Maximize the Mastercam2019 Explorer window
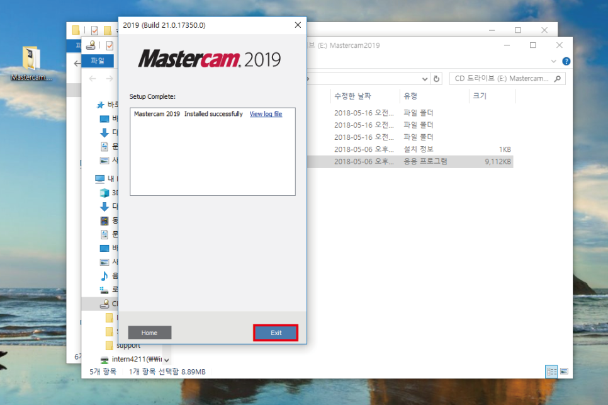The height and width of the screenshot is (405, 608). (532, 45)
